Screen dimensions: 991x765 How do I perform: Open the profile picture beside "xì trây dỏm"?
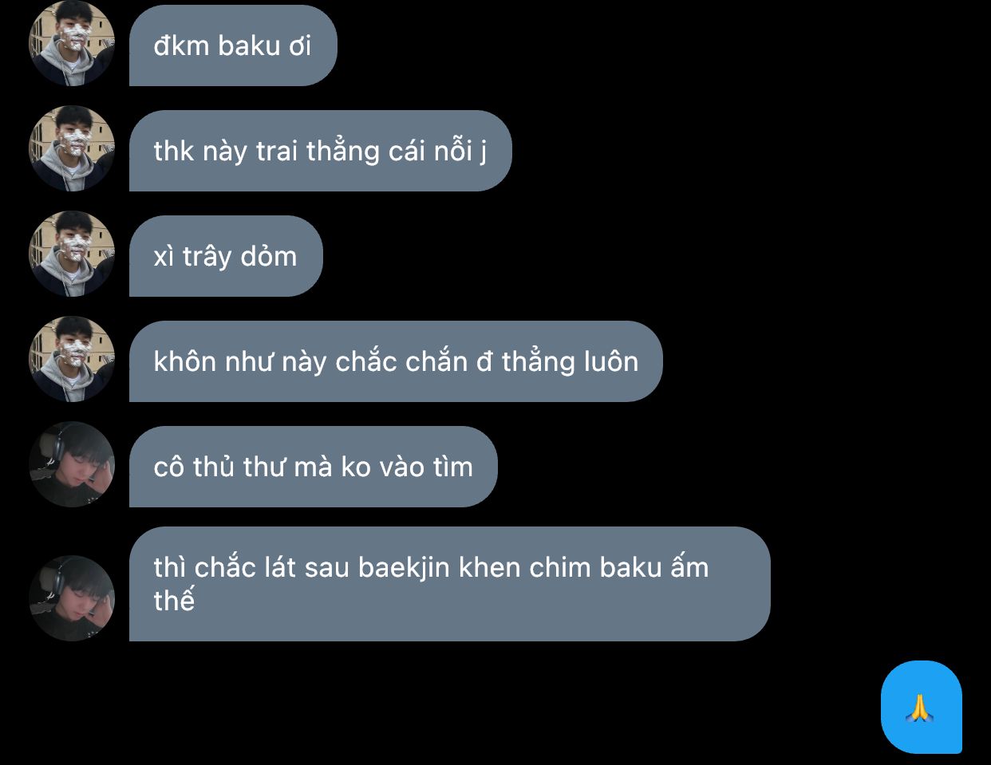click(x=72, y=254)
